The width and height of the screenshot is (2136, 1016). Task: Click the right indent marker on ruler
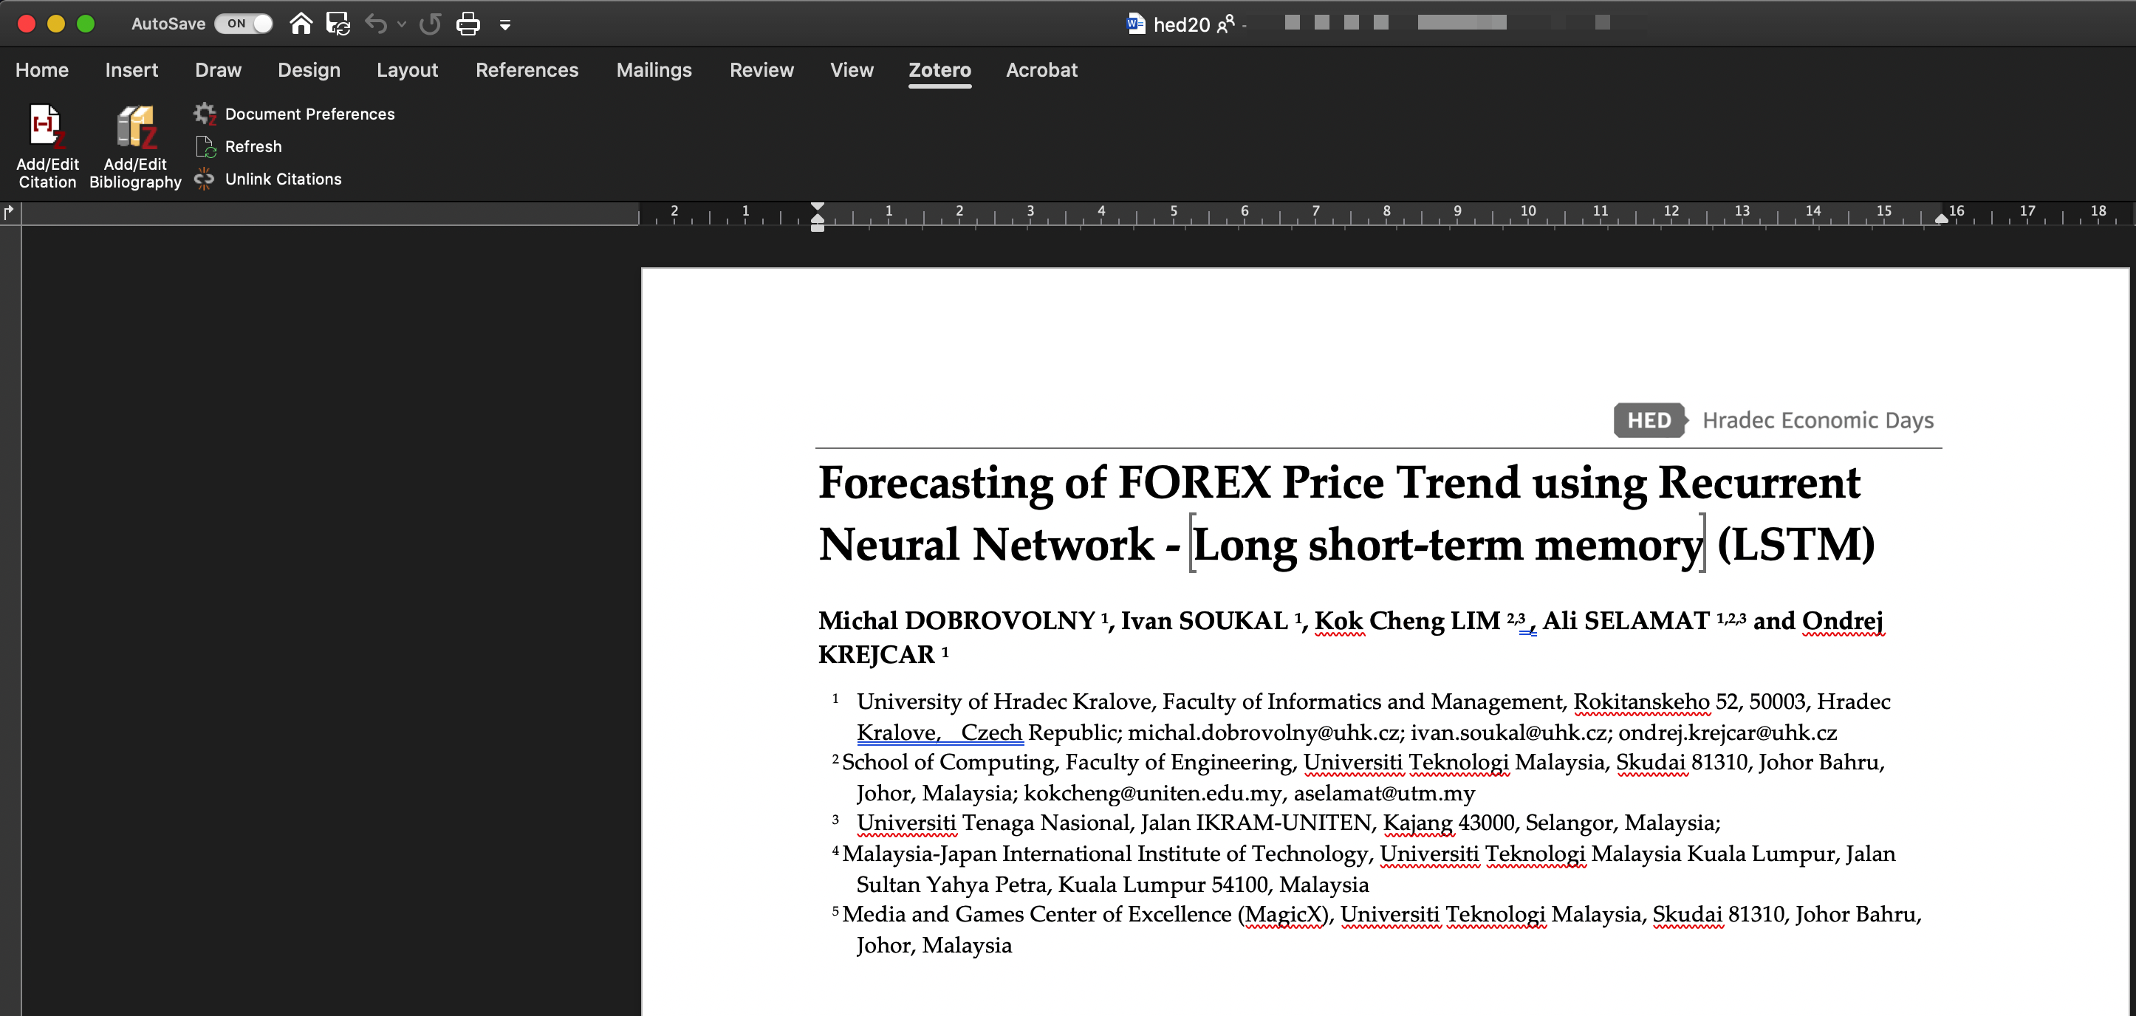click(x=1941, y=218)
